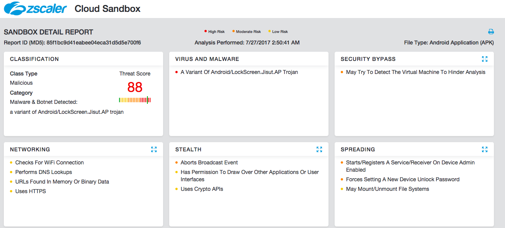The height and width of the screenshot is (228, 505).
Task: Click the threat score gauge bar
Action: [135, 100]
